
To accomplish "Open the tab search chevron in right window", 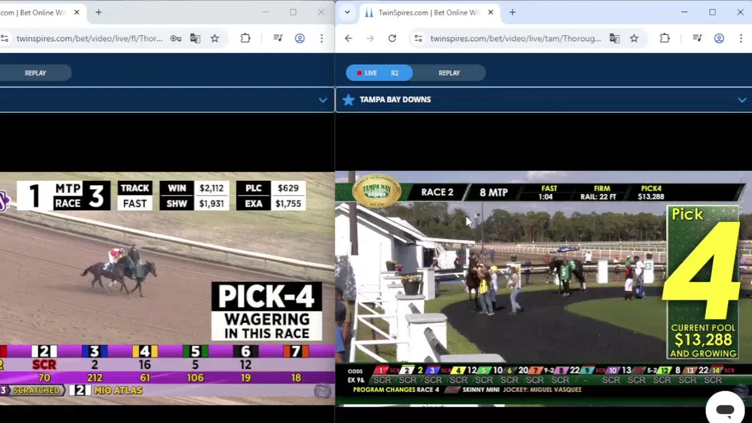I will click(347, 12).
